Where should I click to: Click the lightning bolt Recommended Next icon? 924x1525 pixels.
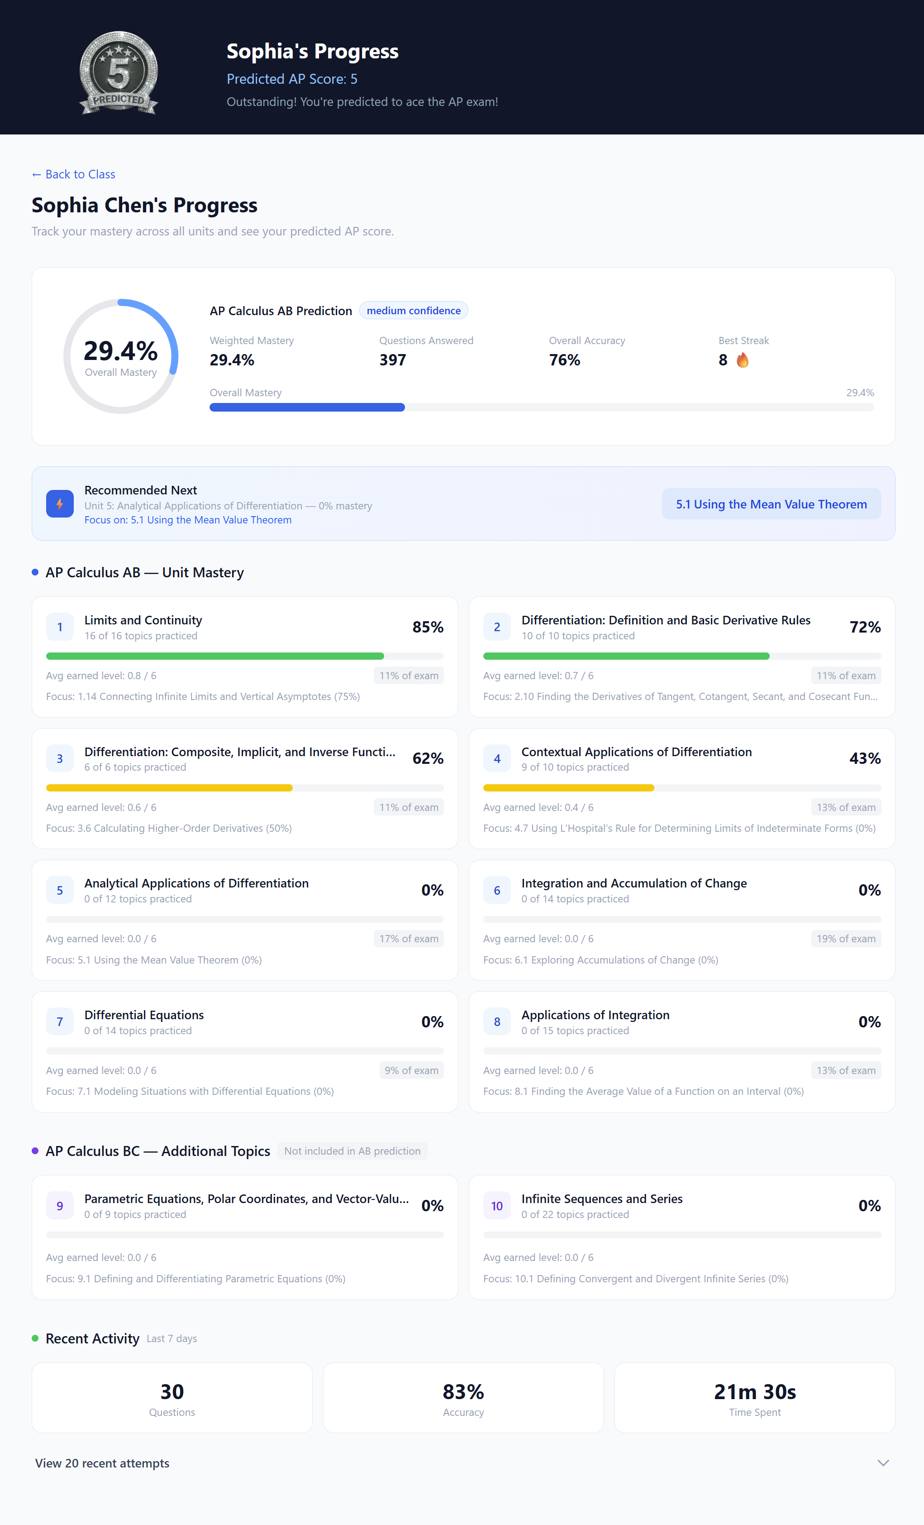pos(59,504)
